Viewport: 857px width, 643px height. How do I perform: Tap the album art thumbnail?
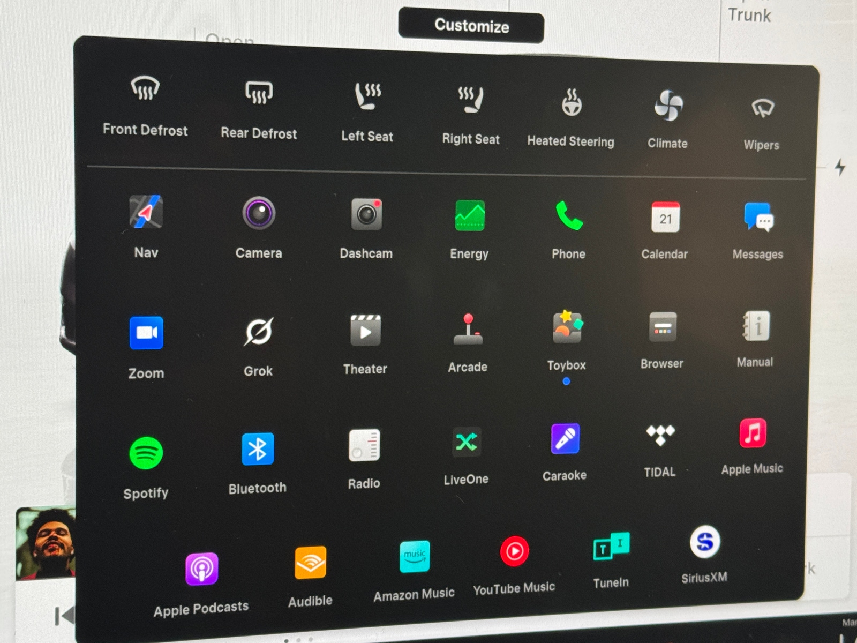[x=46, y=542]
